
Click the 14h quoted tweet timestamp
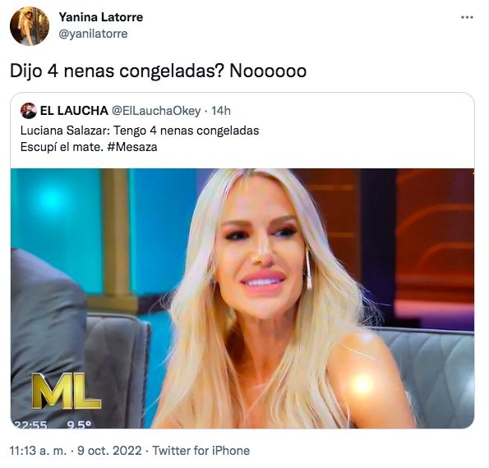[221, 111]
